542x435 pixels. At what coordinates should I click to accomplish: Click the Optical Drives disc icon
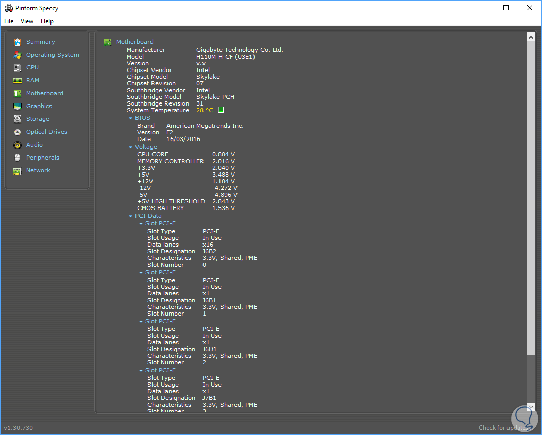point(18,132)
